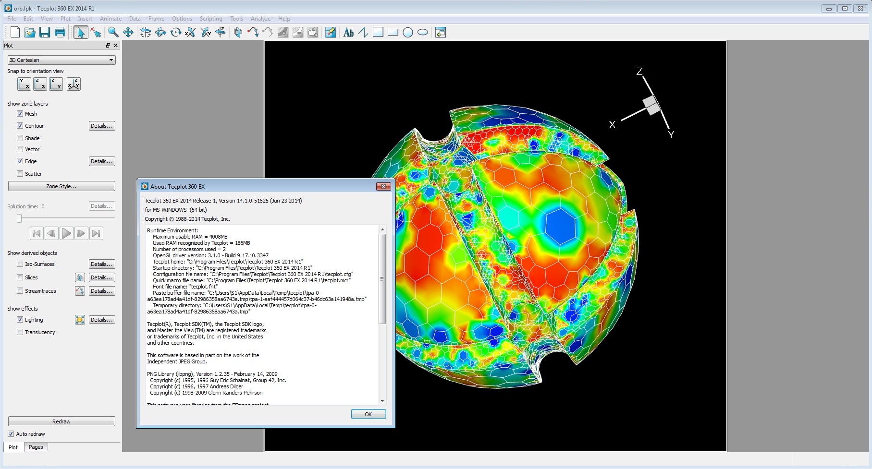Select the Selector arrow tool

pyautogui.click(x=81, y=32)
